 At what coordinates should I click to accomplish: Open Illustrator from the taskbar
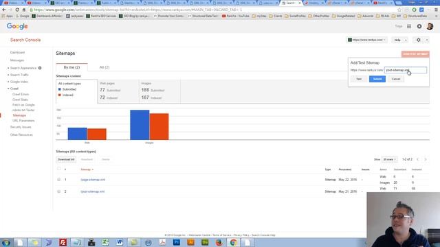click(x=190, y=242)
